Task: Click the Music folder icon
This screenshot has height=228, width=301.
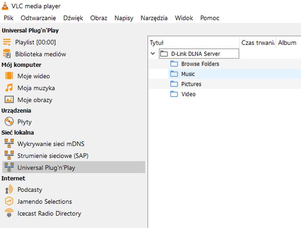Action: [174, 74]
